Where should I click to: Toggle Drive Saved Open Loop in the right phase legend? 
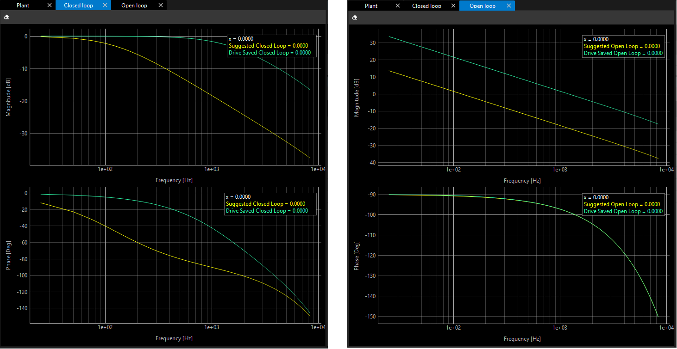point(622,211)
